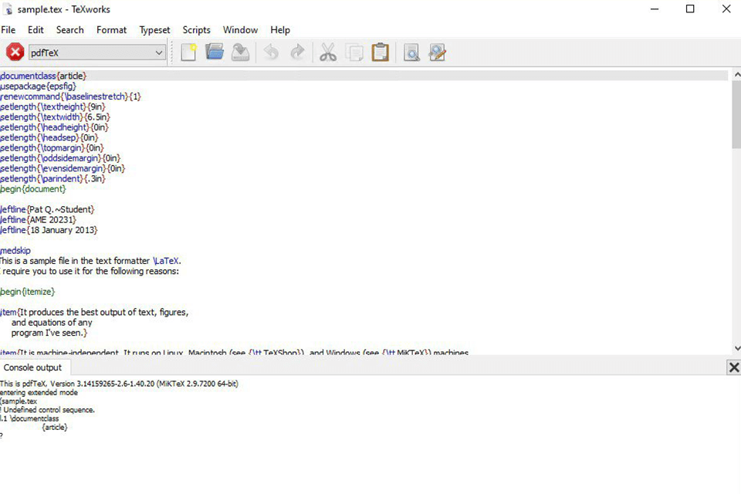Open the Help menu
This screenshot has width=741, height=494.
[280, 30]
